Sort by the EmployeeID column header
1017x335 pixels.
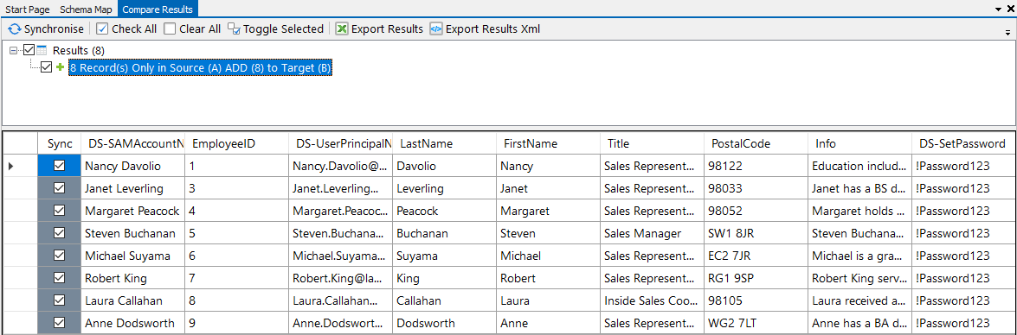click(x=237, y=143)
